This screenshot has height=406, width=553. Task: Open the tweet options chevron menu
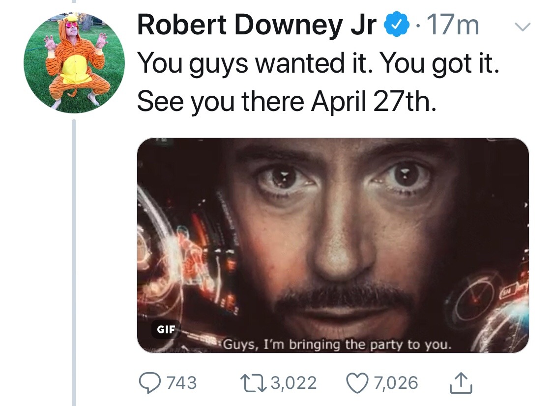coord(523,27)
